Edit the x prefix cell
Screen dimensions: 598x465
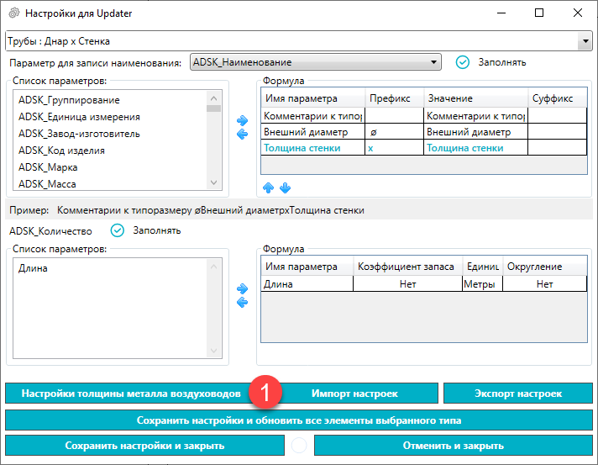click(395, 148)
